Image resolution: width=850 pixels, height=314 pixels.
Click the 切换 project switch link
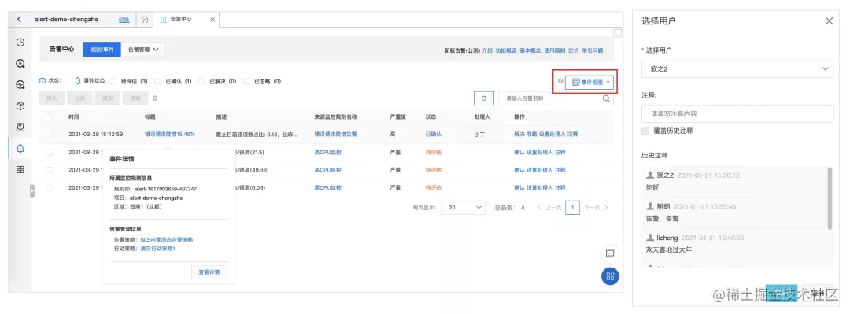click(124, 20)
